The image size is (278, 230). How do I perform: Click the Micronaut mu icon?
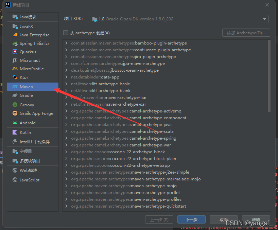point(15,60)
